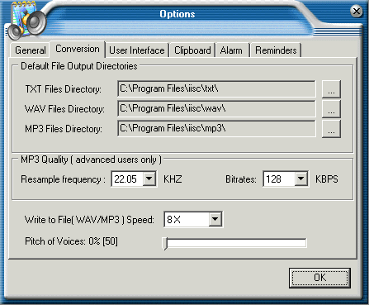Close the Options dialog with X
Screen dimensions: 369x305
[357, 12]
